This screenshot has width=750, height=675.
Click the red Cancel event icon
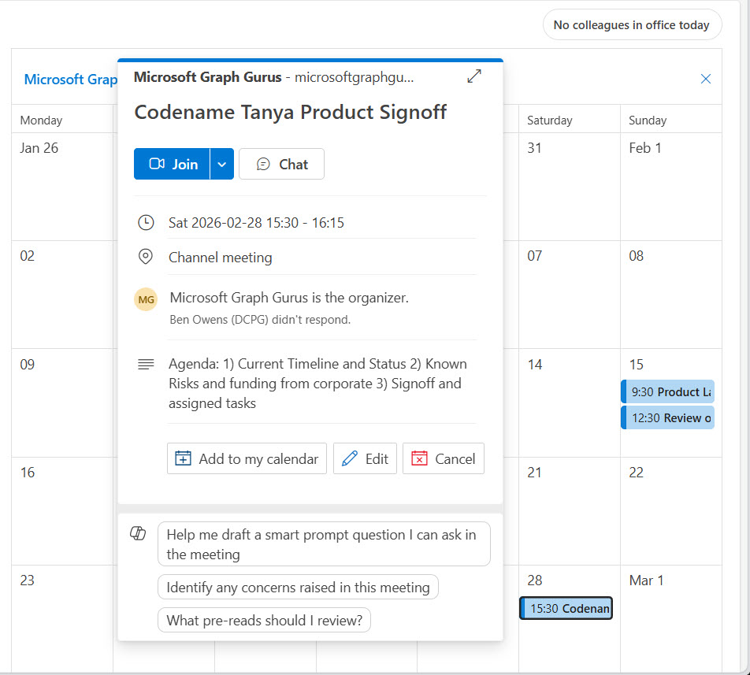(x=421, y=458)
